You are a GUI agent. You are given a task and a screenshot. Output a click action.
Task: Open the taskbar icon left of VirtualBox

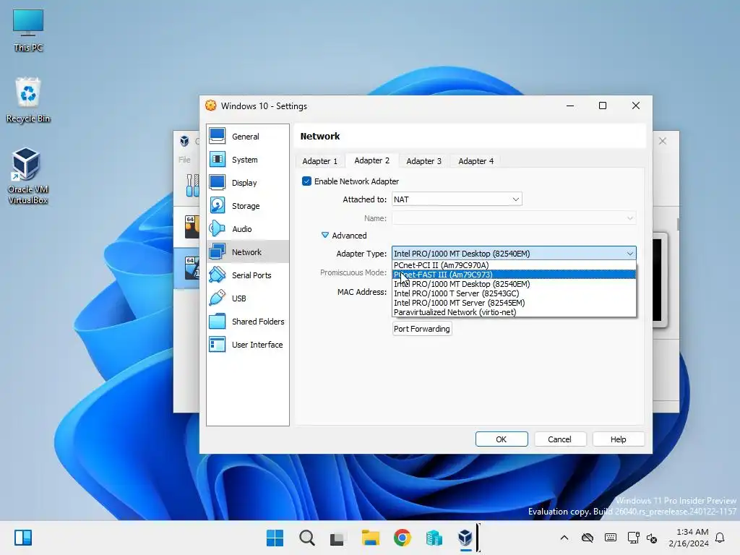pyautogui.click(x=434, y=538)
